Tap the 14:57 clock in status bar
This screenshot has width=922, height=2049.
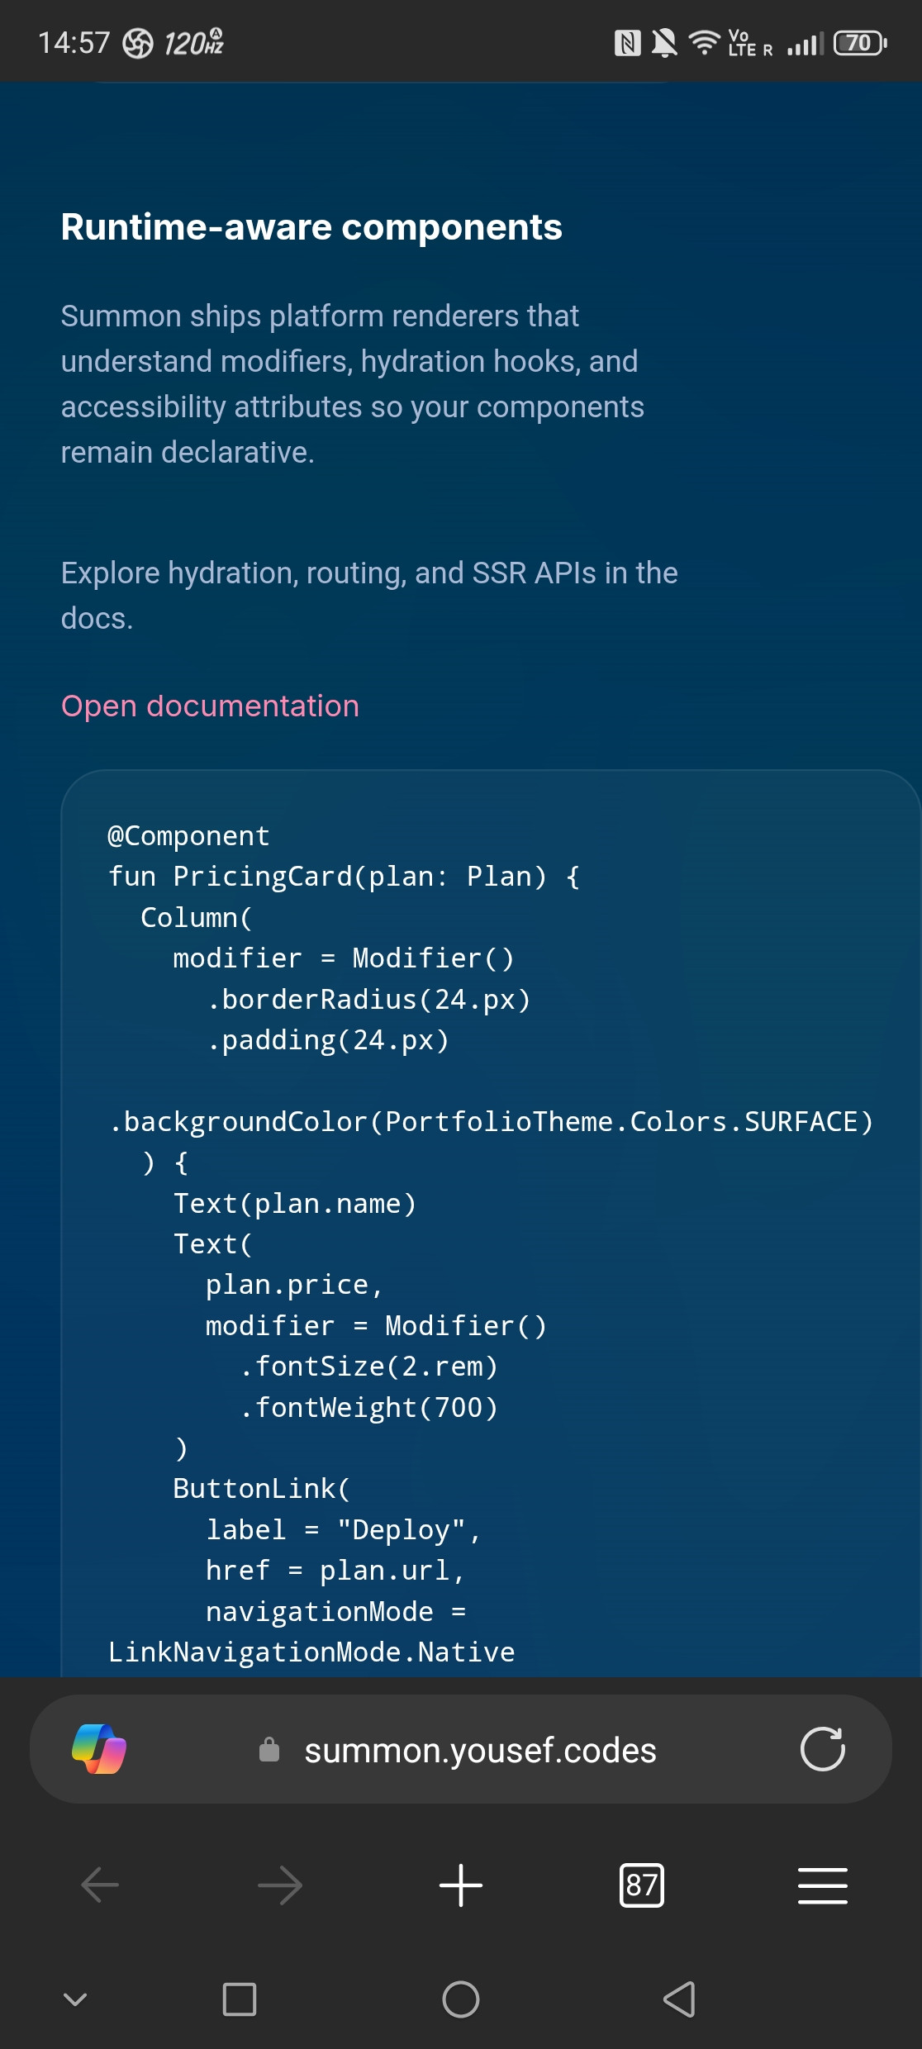point(74,43)
